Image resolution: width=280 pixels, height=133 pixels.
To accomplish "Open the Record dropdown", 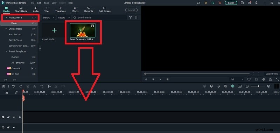I will coord(64,17).
